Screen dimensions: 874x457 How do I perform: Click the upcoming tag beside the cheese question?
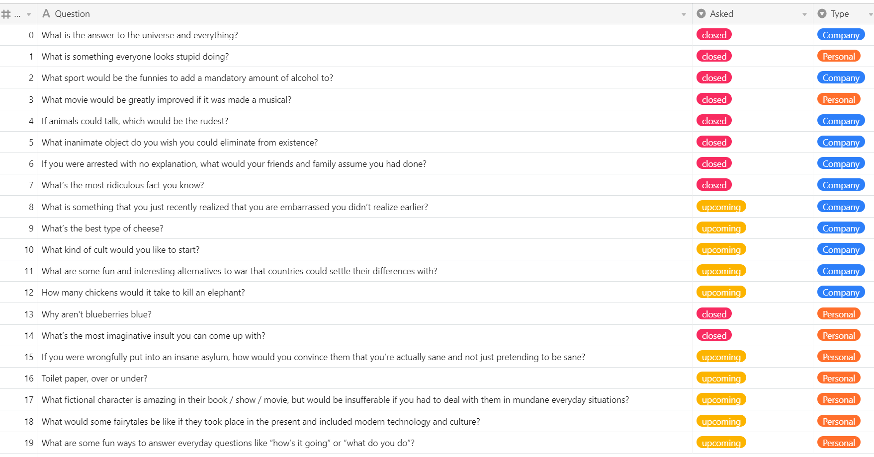point(721,228)
